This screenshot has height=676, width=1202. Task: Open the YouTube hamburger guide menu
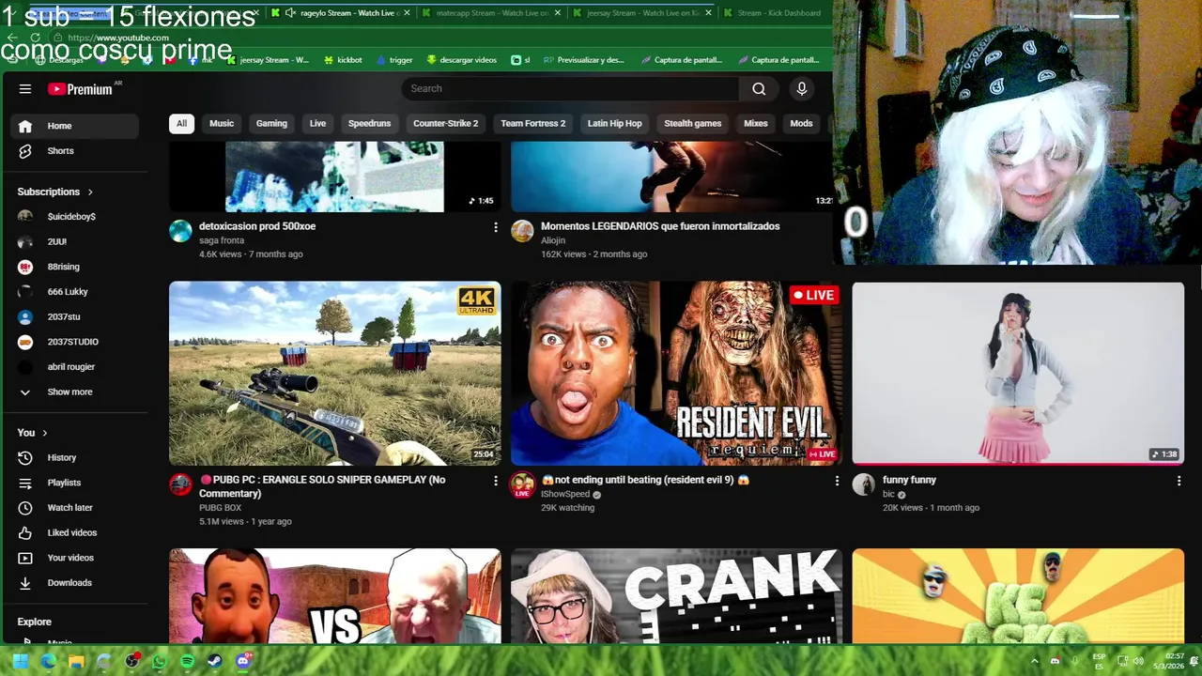click(25, 89)
